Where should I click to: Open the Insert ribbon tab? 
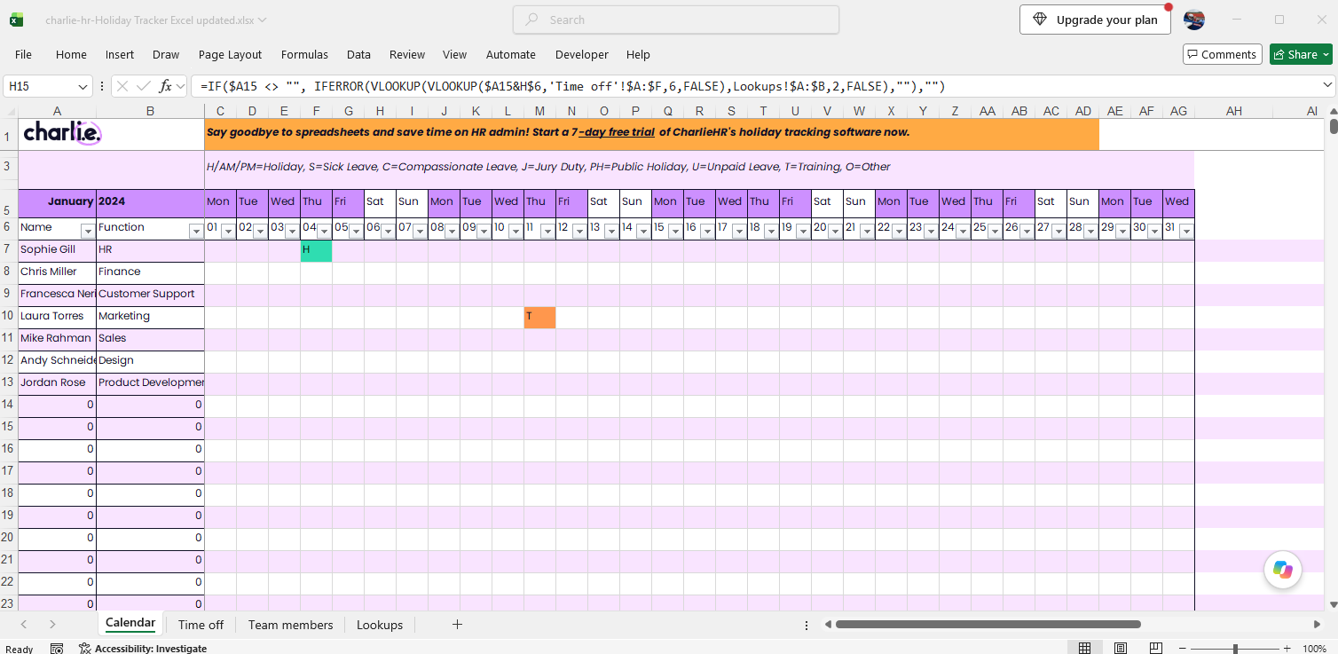120,54
